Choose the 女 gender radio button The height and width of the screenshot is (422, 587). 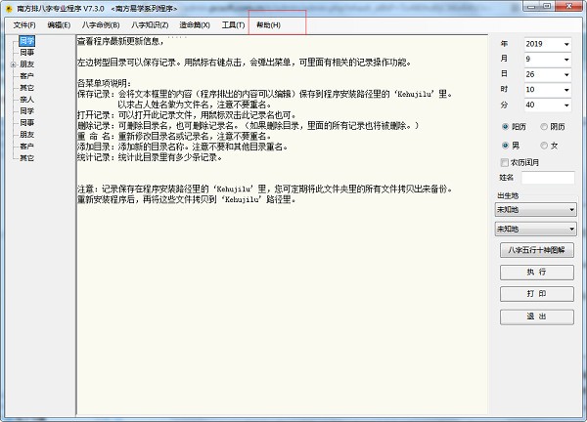coord(544,146)
